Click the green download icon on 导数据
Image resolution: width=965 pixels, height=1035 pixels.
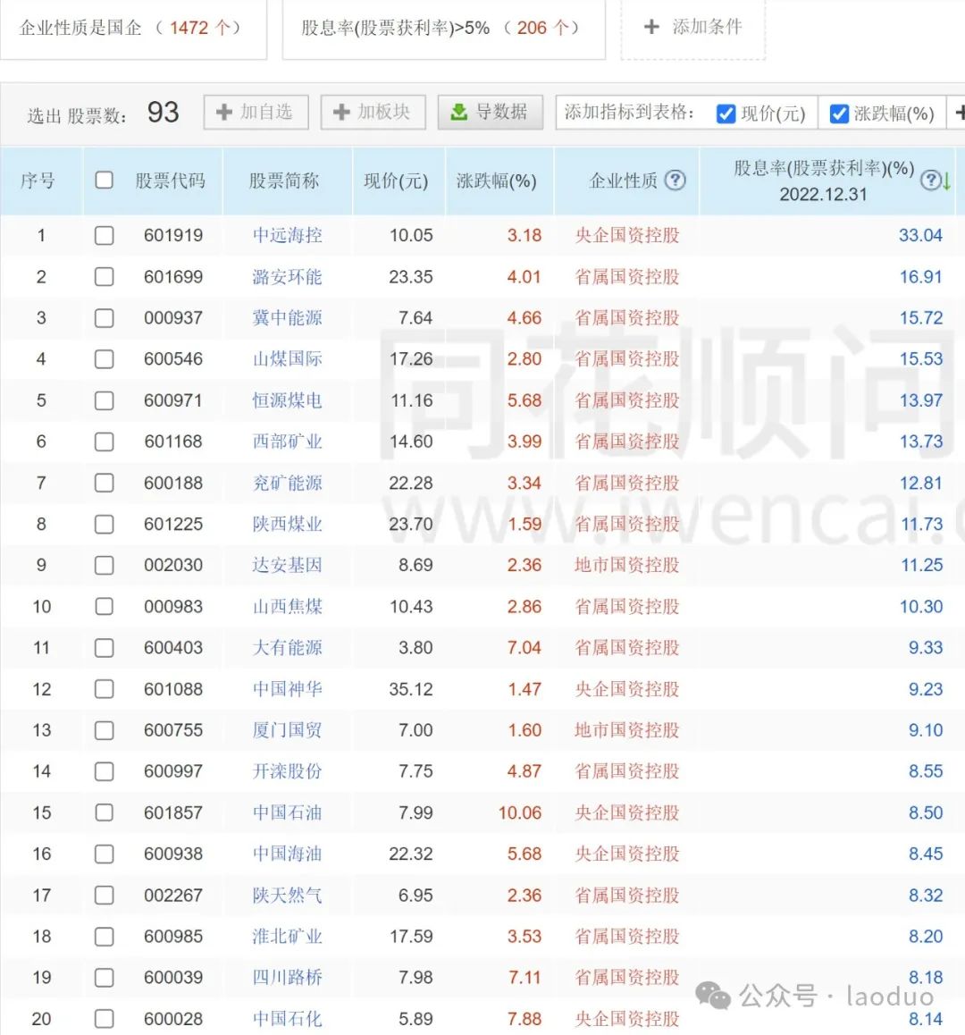pos(458,113)
